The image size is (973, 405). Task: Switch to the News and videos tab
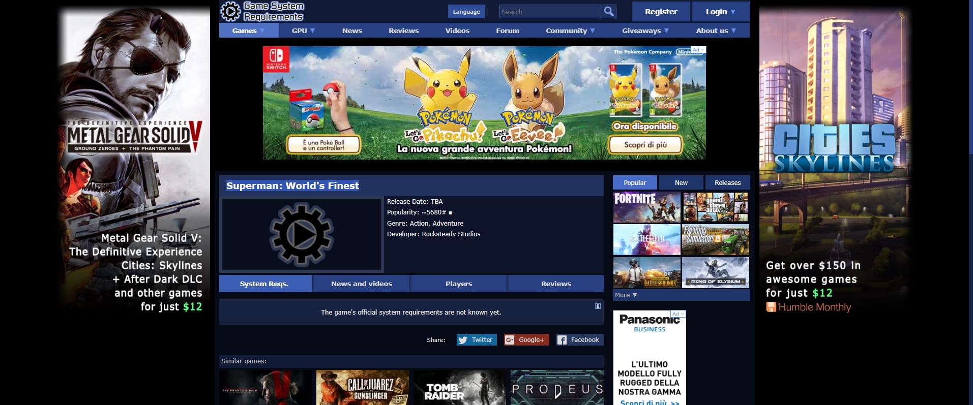[x=361, y=284]
